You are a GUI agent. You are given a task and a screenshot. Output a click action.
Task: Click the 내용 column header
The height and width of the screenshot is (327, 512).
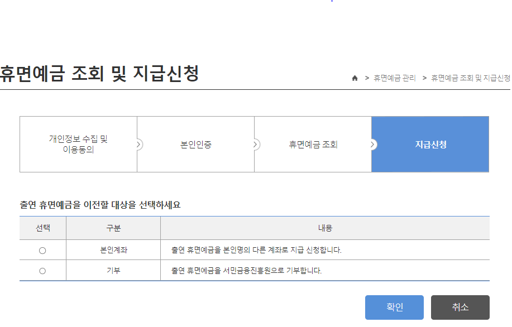tap(325, 228)
